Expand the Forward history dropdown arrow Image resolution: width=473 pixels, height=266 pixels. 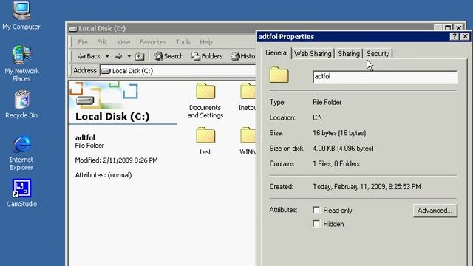click(129, 56)
